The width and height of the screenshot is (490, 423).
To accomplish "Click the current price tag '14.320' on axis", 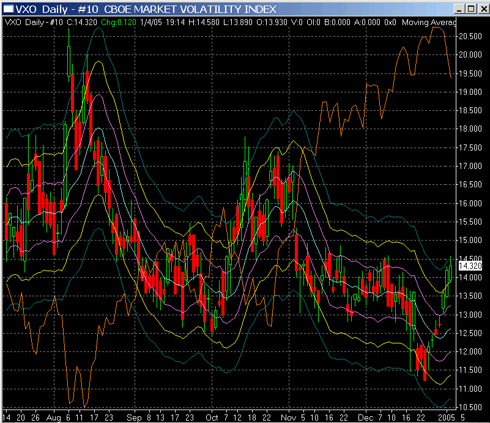I will [470, 266].
